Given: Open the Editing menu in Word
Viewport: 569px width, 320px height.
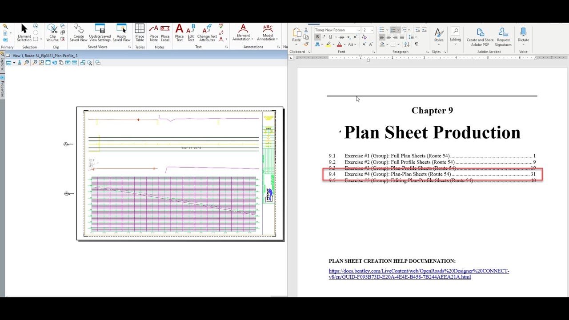Looking at the screenshot, I should coord(455,35).
